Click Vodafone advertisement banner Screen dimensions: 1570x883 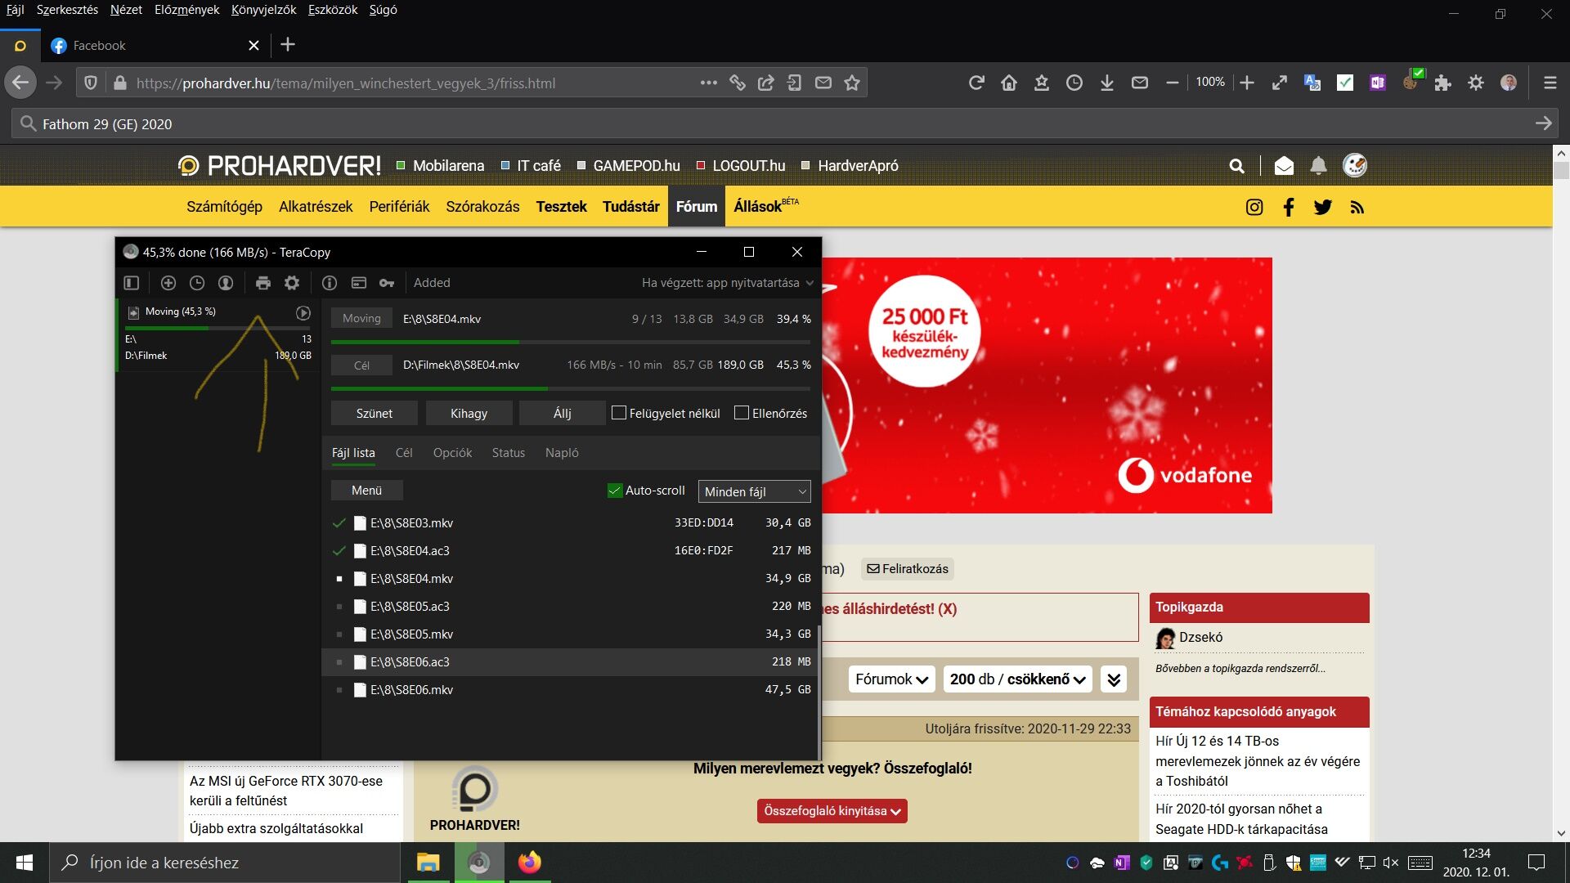[x=1047, y=385]
